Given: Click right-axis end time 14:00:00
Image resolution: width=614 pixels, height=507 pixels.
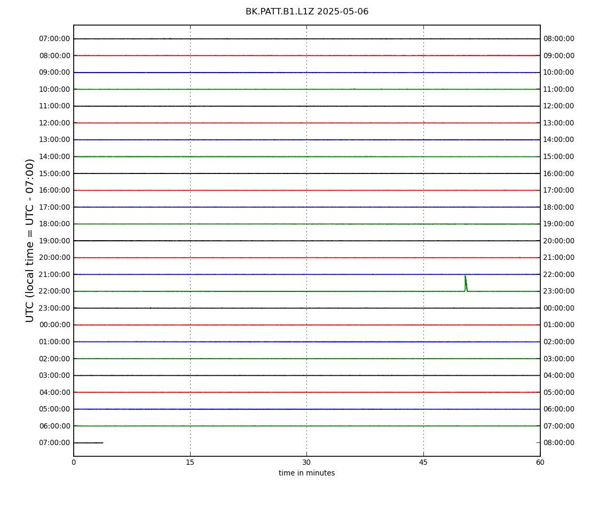Looking at the screenshot, I should pyautogui.click(x=559, y=140).
